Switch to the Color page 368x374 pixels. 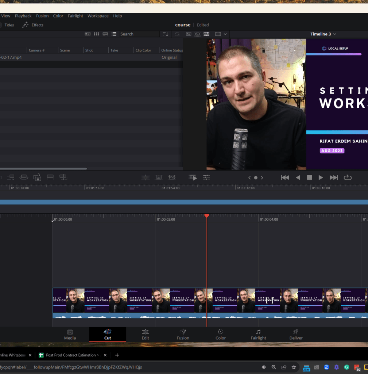coord(221,335)
